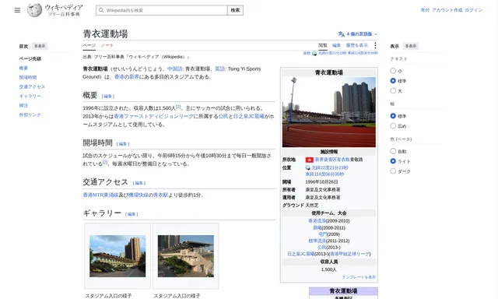The height and width of the screenshot is (299, 498).
Task: Jump to ギャラリー in the contents sidebar
Action: [x=30, y=96]
